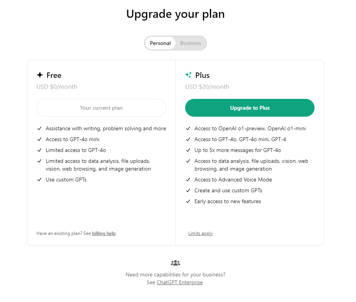Switch to the Personal plans toggle

[x=160, y=43]
